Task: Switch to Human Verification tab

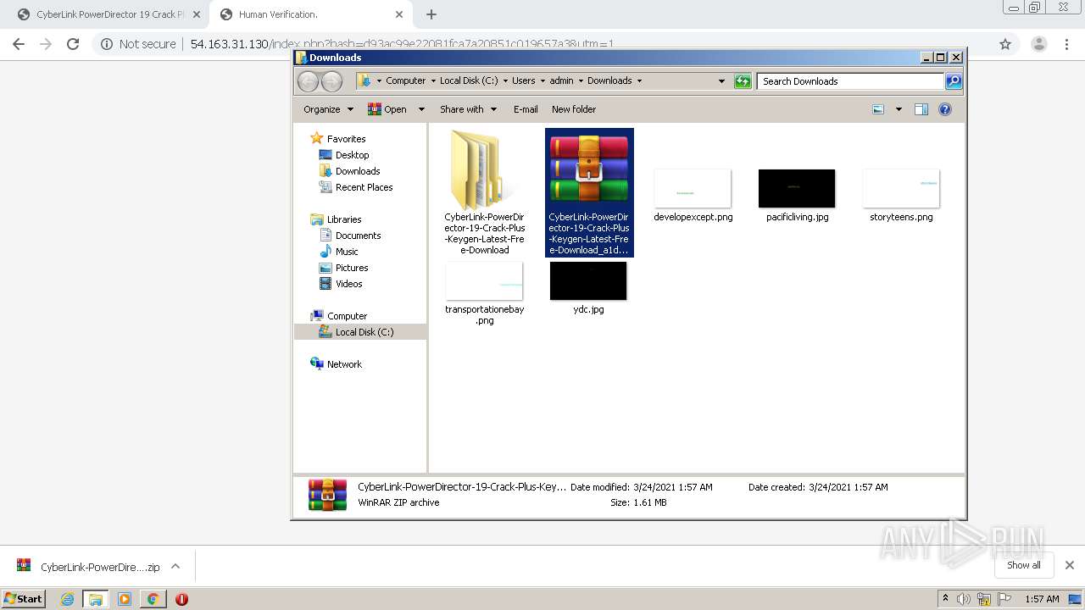Action: coord(311,14)
